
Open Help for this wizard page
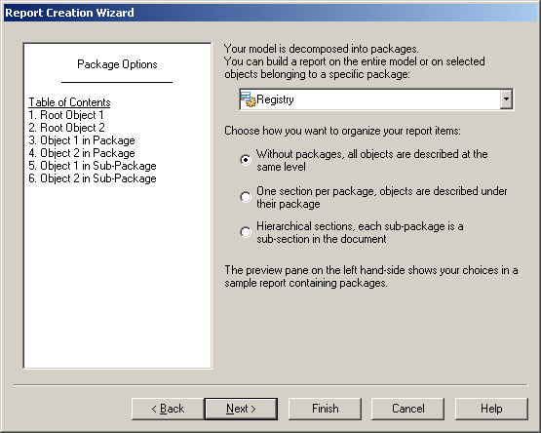click(x=491, y=409)
